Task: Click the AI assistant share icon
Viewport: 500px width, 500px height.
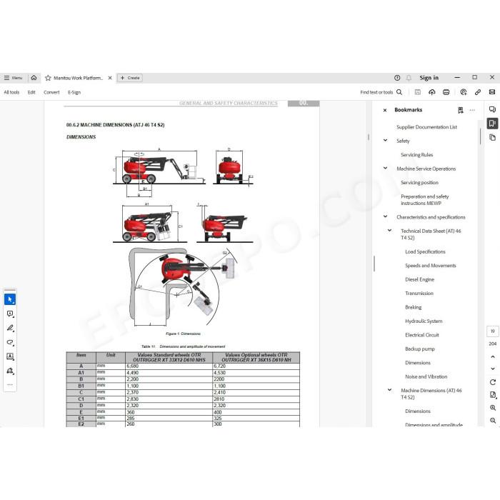Action: click(x=464, y=92)
